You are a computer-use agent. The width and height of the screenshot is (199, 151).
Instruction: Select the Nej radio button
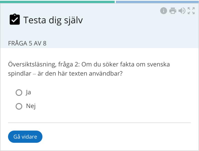pyautogui.click(x=19, y=106)
